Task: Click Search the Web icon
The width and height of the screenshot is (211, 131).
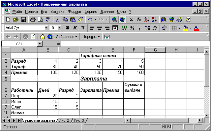Action: (50, 37)
